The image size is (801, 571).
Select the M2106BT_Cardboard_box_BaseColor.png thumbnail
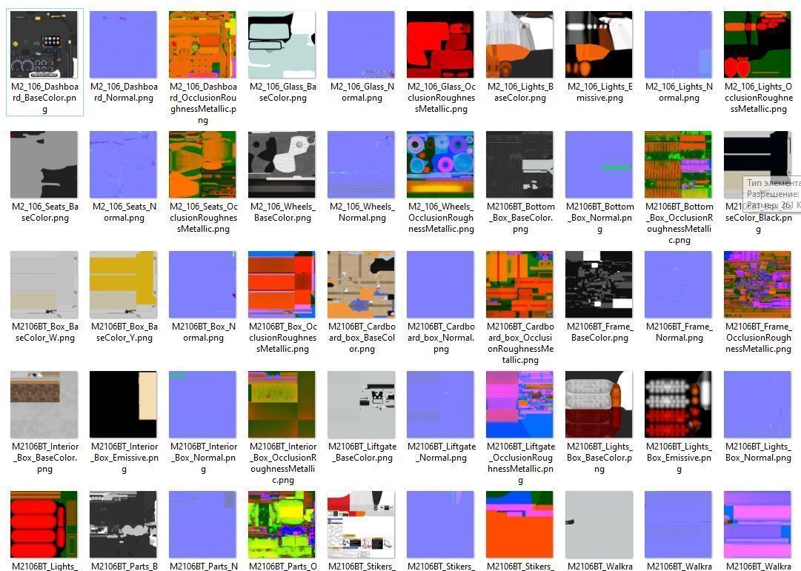[361, 284]
